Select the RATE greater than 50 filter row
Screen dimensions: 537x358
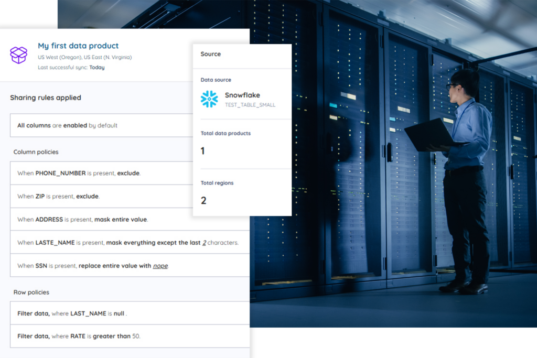130,336
